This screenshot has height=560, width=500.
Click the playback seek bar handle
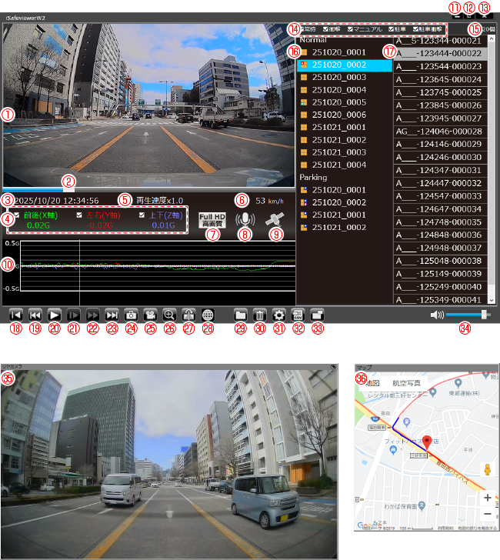coord(68,189)
